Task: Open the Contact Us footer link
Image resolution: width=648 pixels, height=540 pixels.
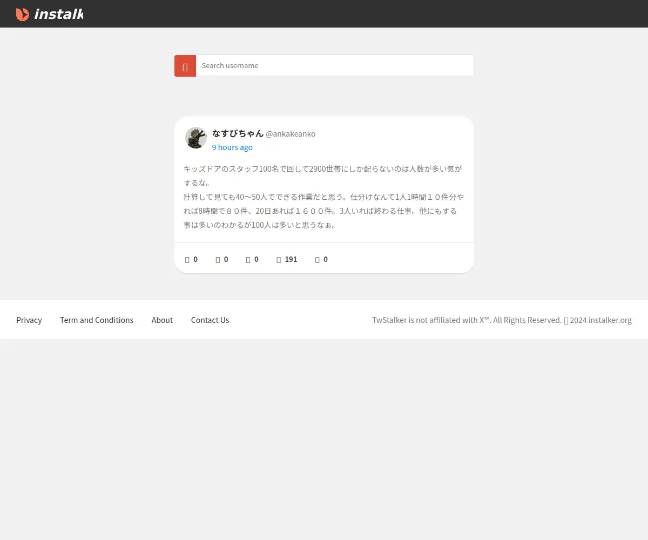Action: click(x=210, y=320)
